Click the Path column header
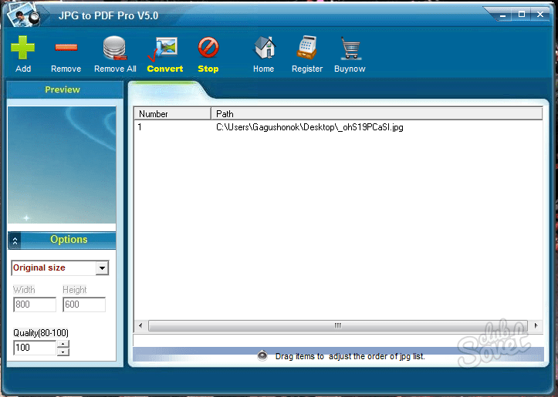Viewport: 558px width, 397px height. (377, 114)
